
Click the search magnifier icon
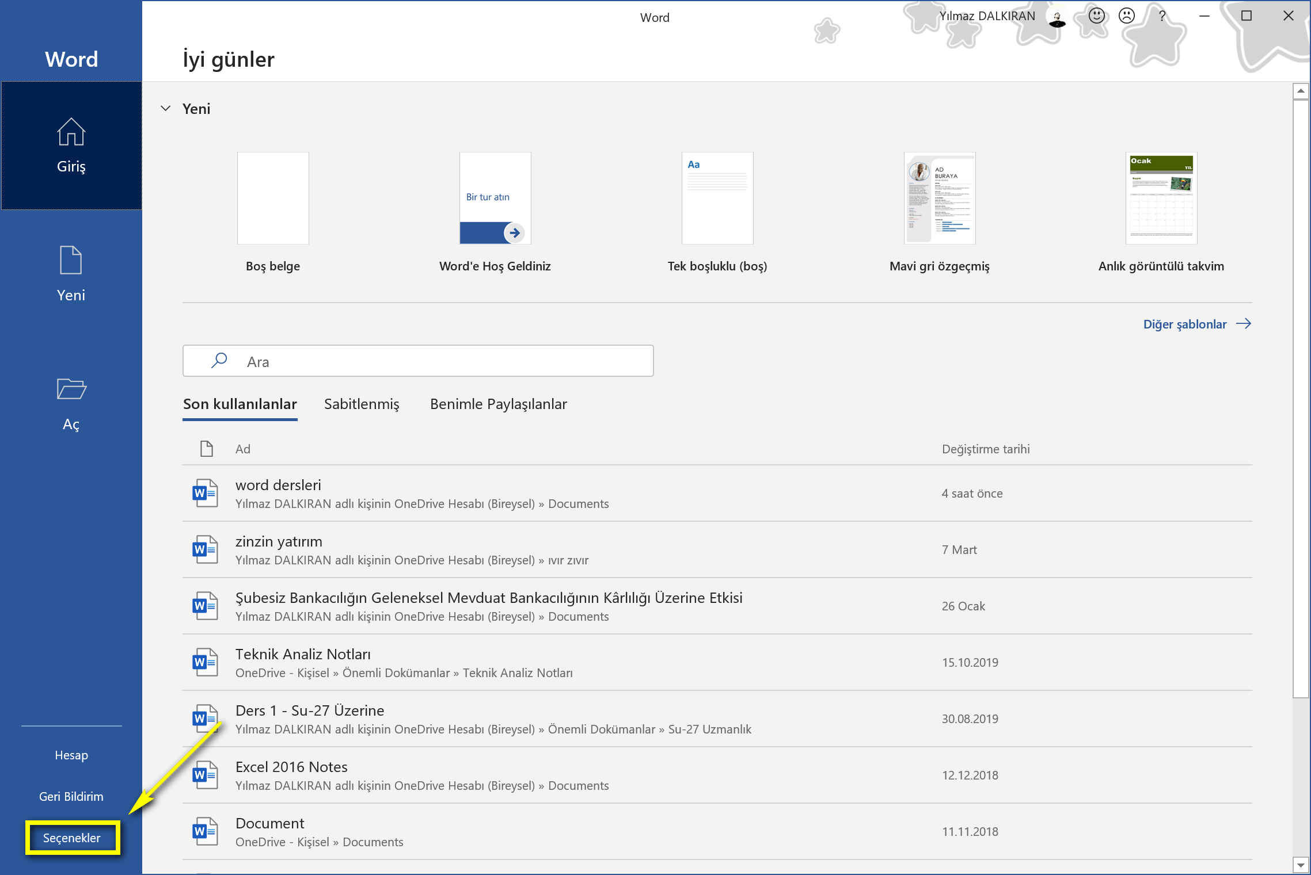coord(219,361)
